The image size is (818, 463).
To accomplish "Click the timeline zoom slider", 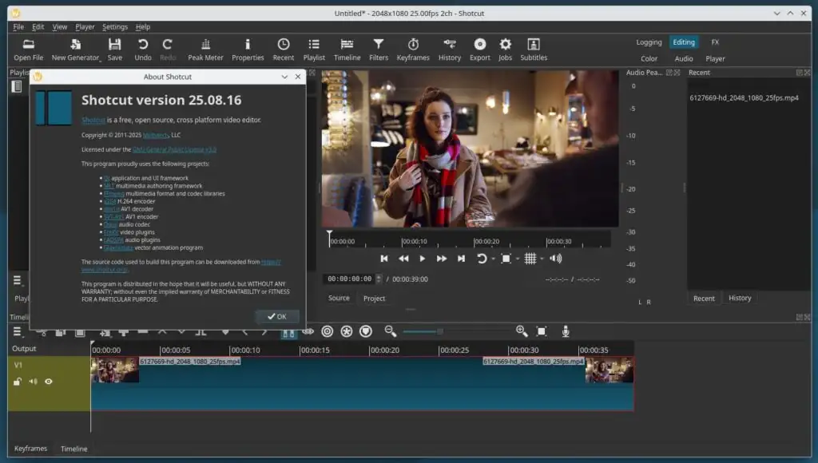I will [x=439, y=331].
